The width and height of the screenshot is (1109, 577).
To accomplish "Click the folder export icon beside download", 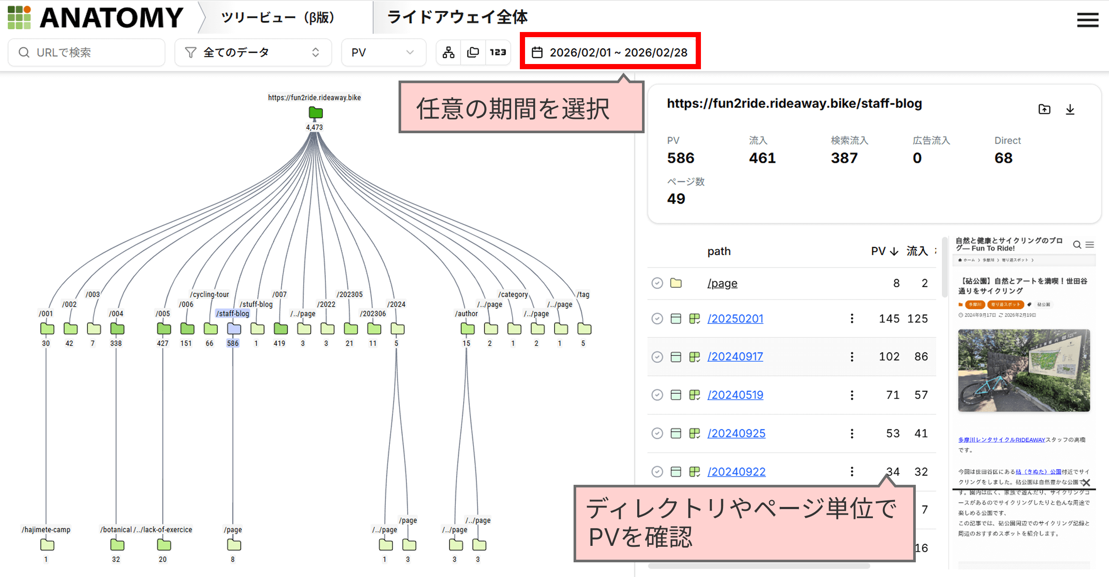I will (x=1044, y=109).
